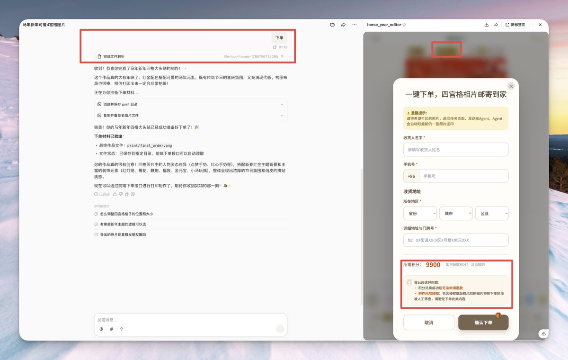Select suggestion 导出的照片能直接发朋友圈吗
Screen dimensions: 568x360
tap(191, 234)
